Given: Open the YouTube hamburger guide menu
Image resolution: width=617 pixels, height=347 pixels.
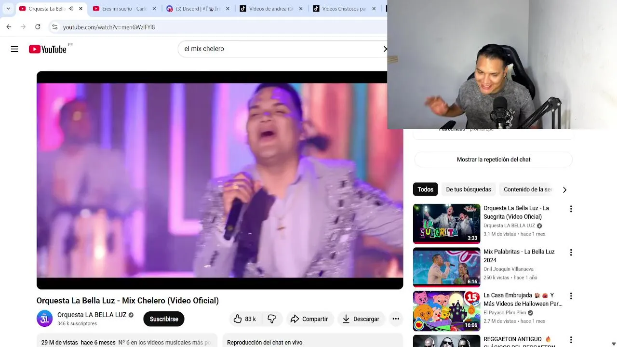Looking at the screenshot, I should (14, 49).
